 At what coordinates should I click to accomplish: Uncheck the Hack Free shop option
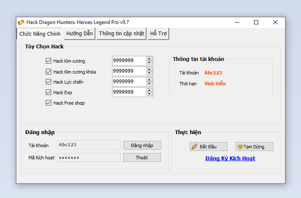coord(48,103)
